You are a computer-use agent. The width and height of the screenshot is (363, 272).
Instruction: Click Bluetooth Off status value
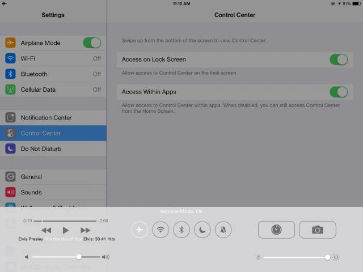97,74
